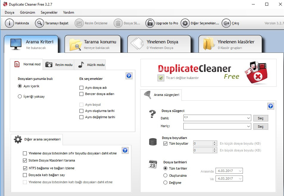Click the Çıkış exit arrow icon
Viewport: 284px width, 196px height.
point(226,23)
